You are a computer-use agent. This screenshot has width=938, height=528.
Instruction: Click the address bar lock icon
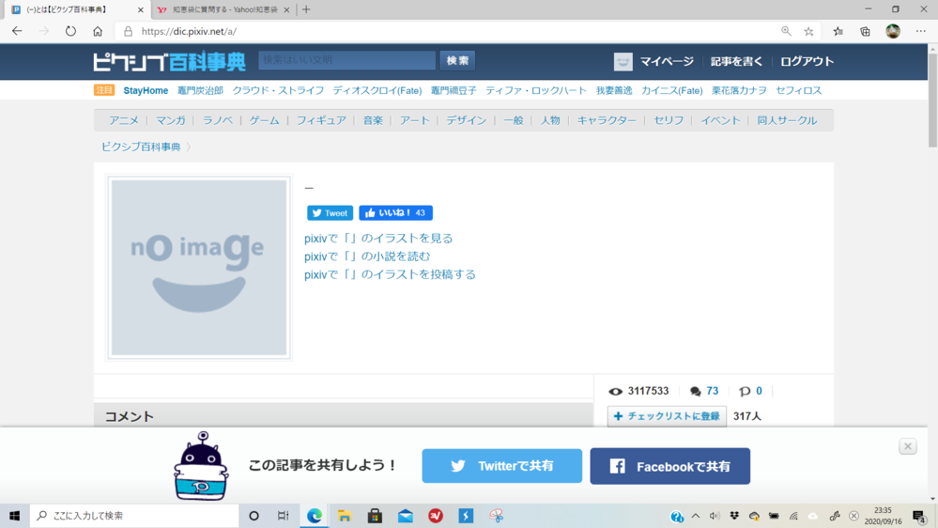tap(128, 31)
